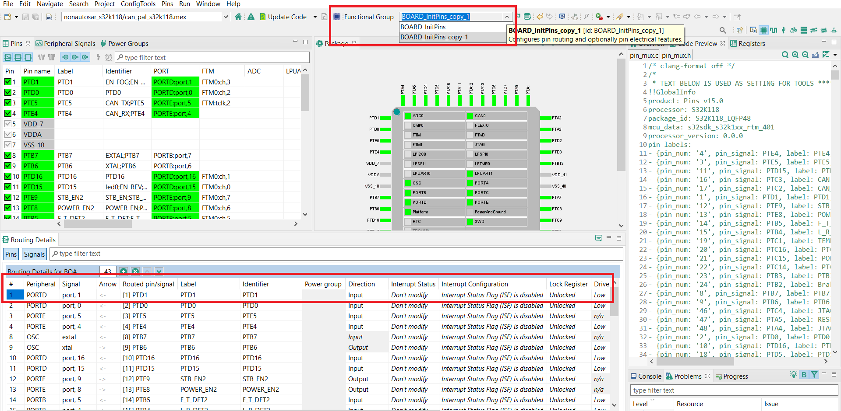Uncheck the PTD16 pin 10 checkbox
Image resolution: width=841 pixels, height=411 pixels.
pos(8,176)
